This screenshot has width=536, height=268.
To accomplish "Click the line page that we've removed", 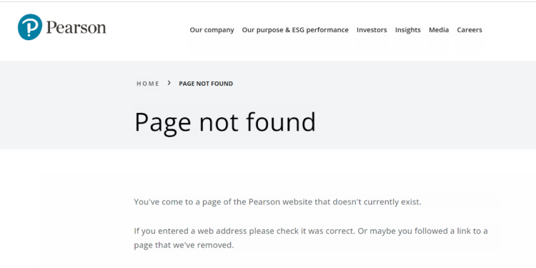I will pyautogui.click(x=184, y=245).
